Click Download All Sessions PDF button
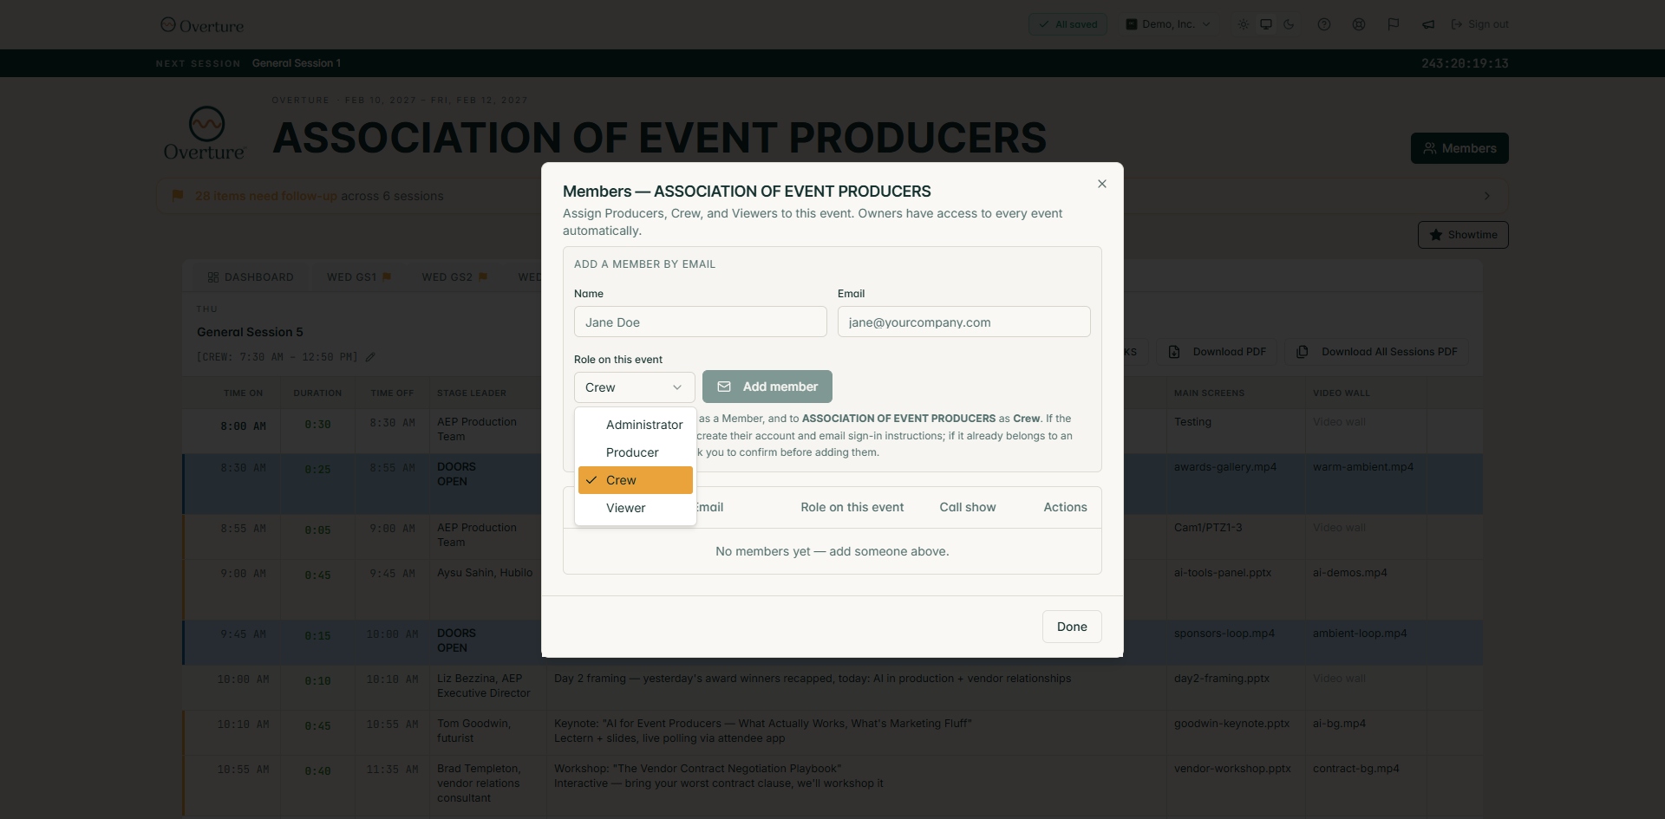 (1376, 352)
